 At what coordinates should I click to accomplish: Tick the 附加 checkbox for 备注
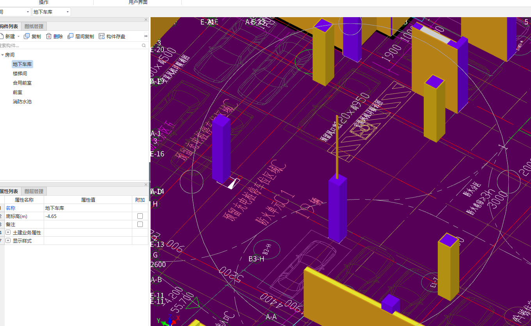(140, 224)
